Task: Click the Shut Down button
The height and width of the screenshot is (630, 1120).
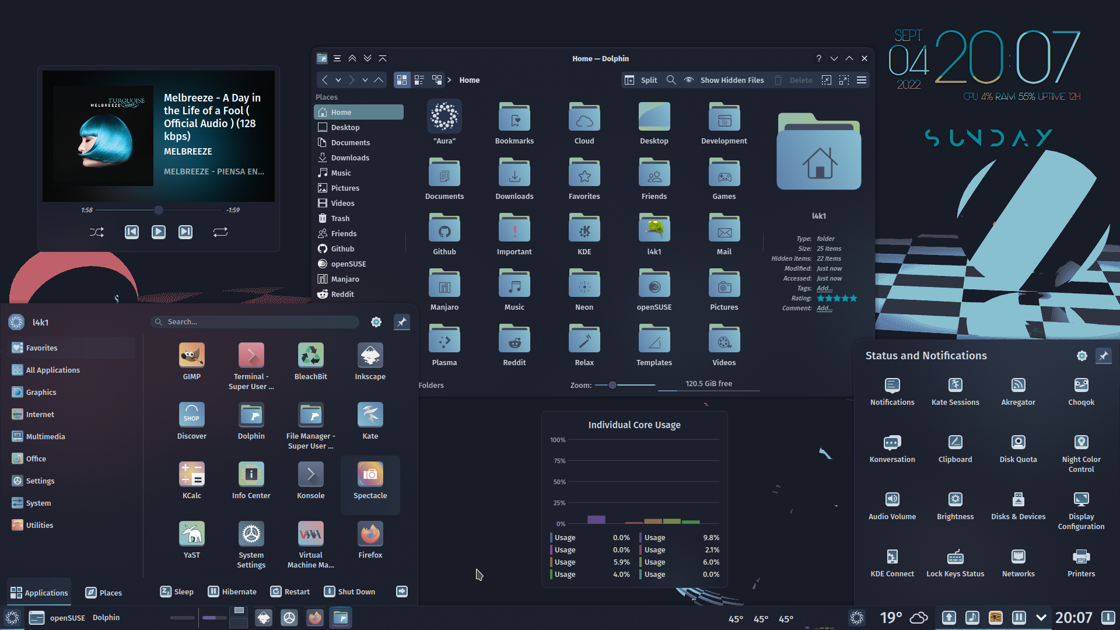Action: (x=349, y=591)
